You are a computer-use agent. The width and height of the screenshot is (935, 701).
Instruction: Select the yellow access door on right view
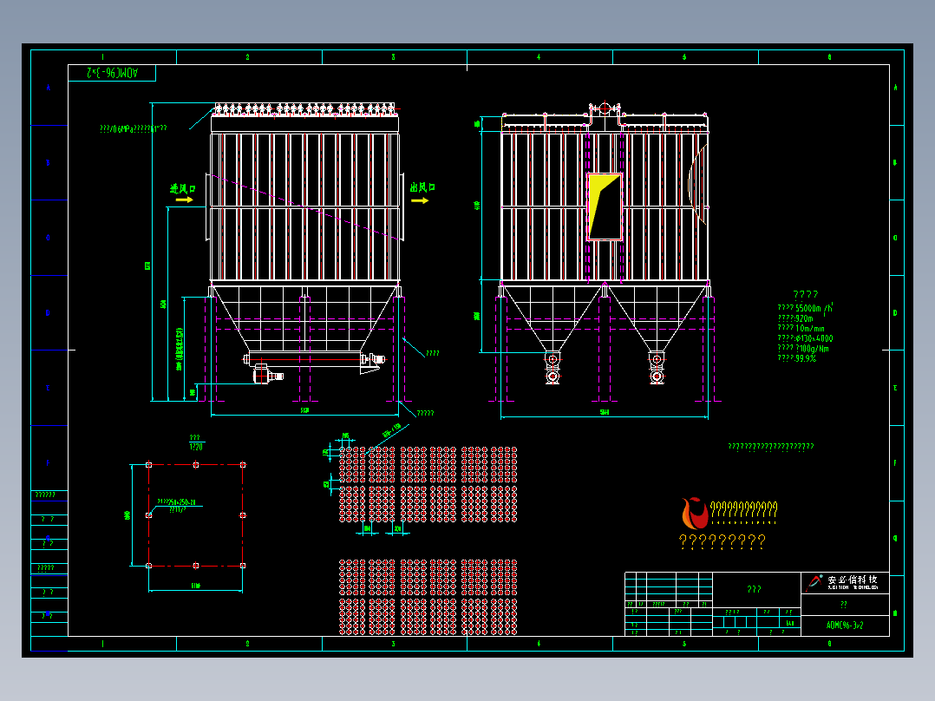(x=605, y=206)
